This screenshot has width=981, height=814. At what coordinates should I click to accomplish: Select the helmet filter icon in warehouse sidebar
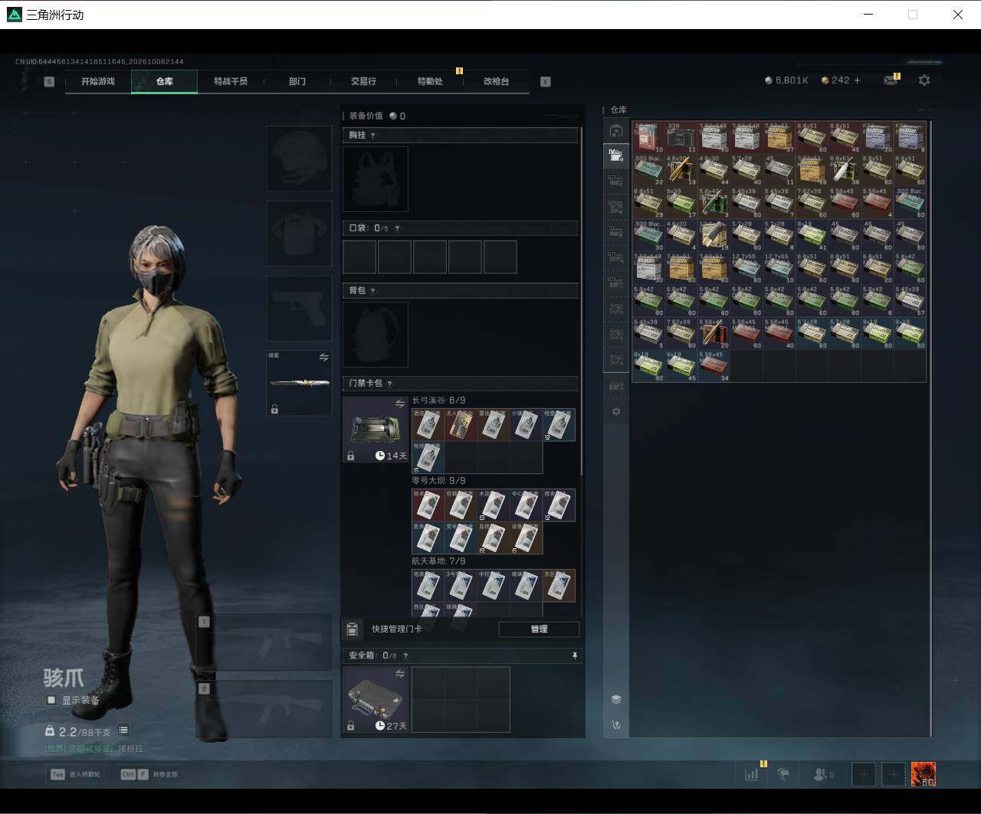616,131
